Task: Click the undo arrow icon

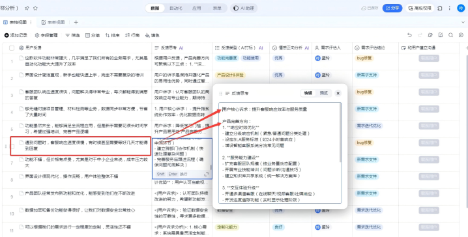Action: click(409, 35)
